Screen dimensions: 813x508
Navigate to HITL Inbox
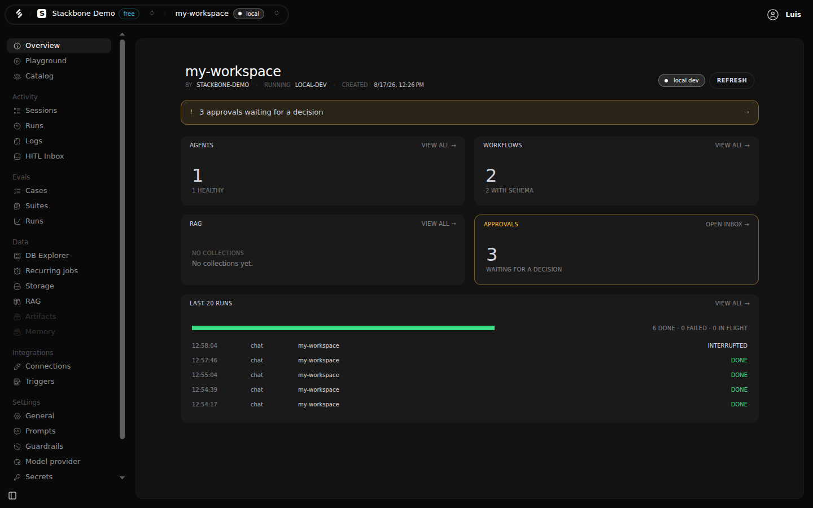click(59, 156)
